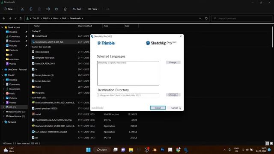Select the InstallShield file

click(x=41, y=36)
